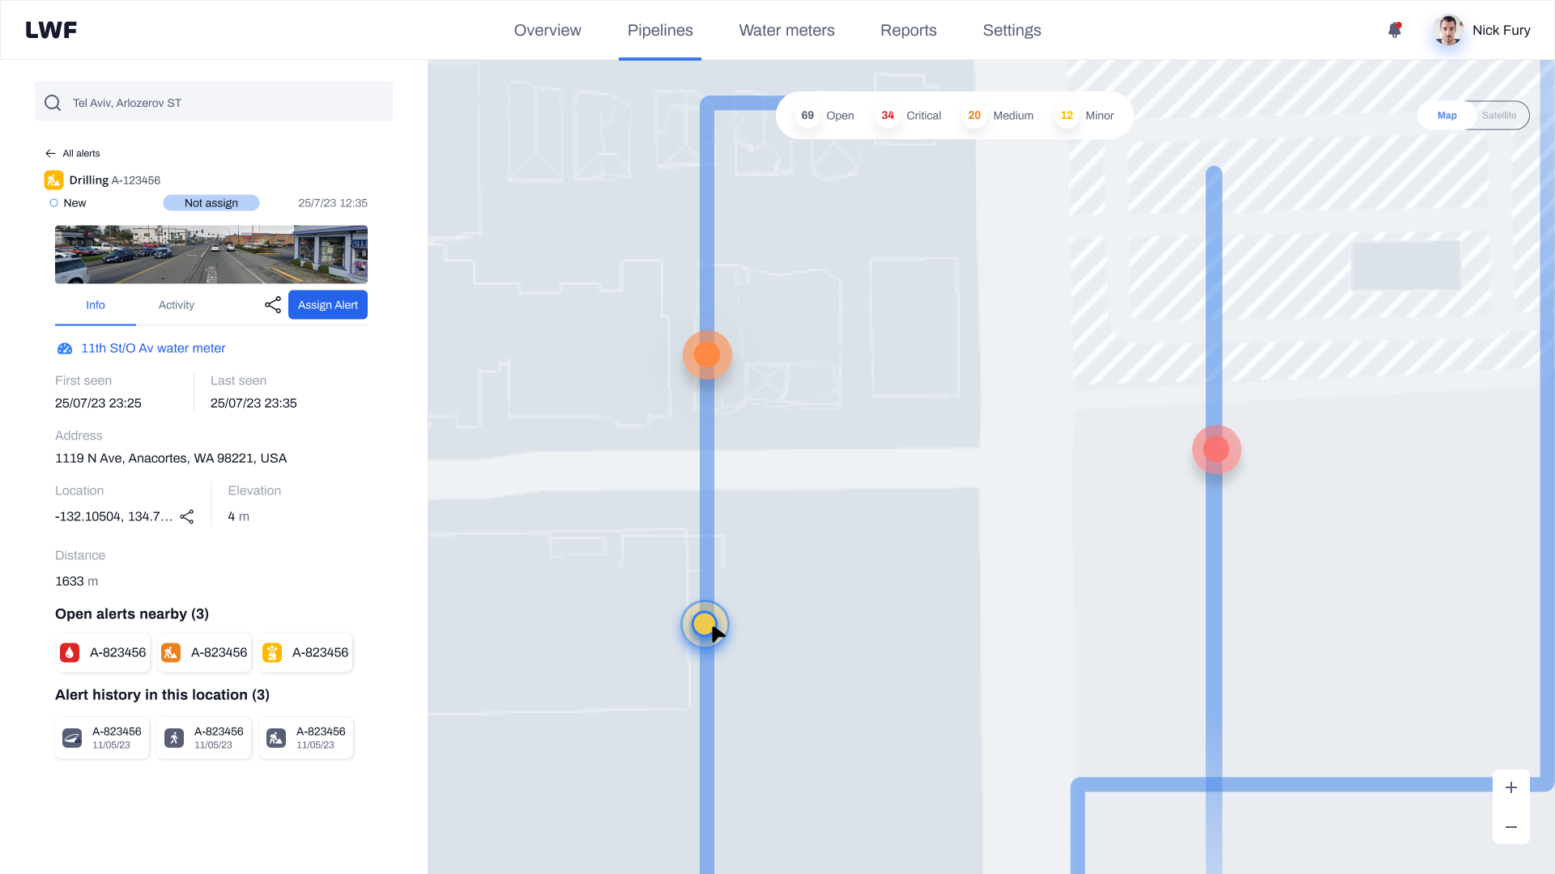Open the Pipelines tab

tap(660, 30)
